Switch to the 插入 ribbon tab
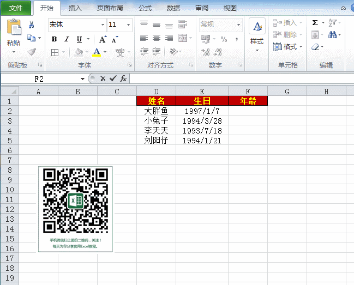Image resolution: width=354 pixels, height=285 pixels. pos(75,8)
